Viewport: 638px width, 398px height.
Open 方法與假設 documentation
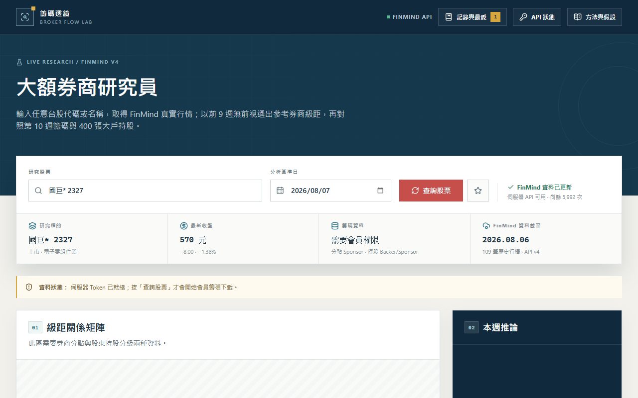coord(595,17)
